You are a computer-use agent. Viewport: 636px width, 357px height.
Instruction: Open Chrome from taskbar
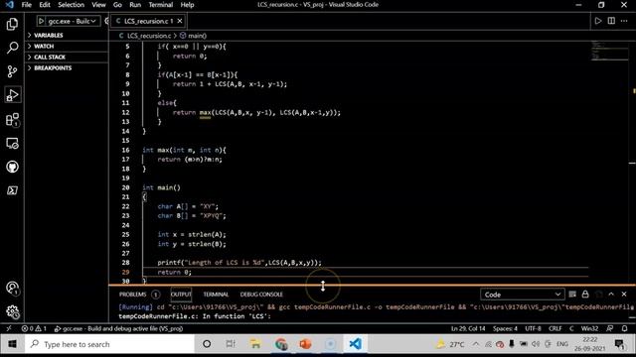[280, 344]
